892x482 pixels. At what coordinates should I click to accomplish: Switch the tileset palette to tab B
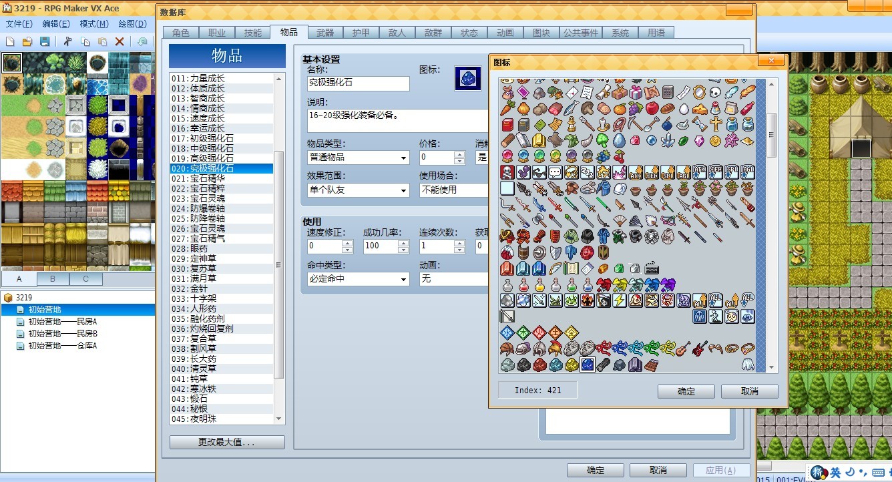point(53,278)
